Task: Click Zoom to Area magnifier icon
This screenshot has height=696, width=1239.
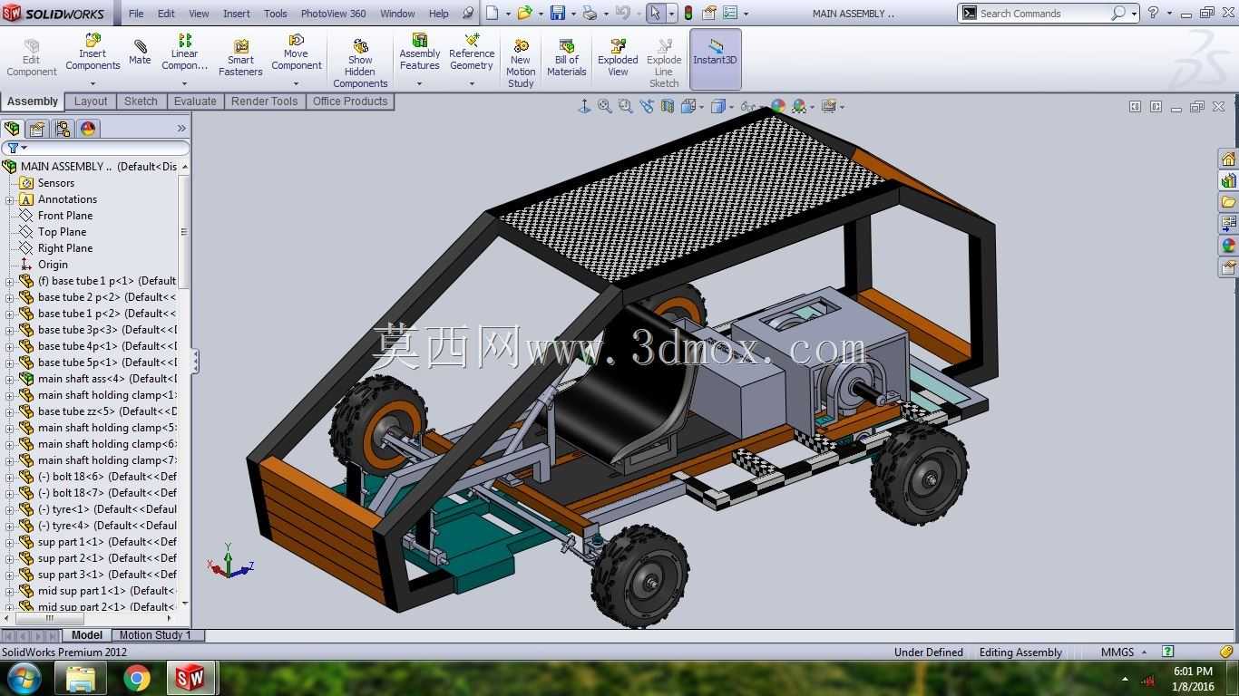Action: pos(625,107)
